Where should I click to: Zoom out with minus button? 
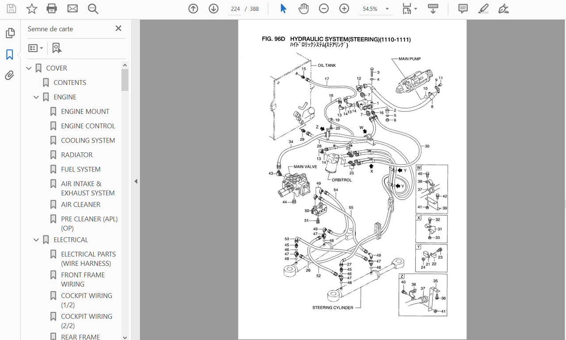[324, 8]
